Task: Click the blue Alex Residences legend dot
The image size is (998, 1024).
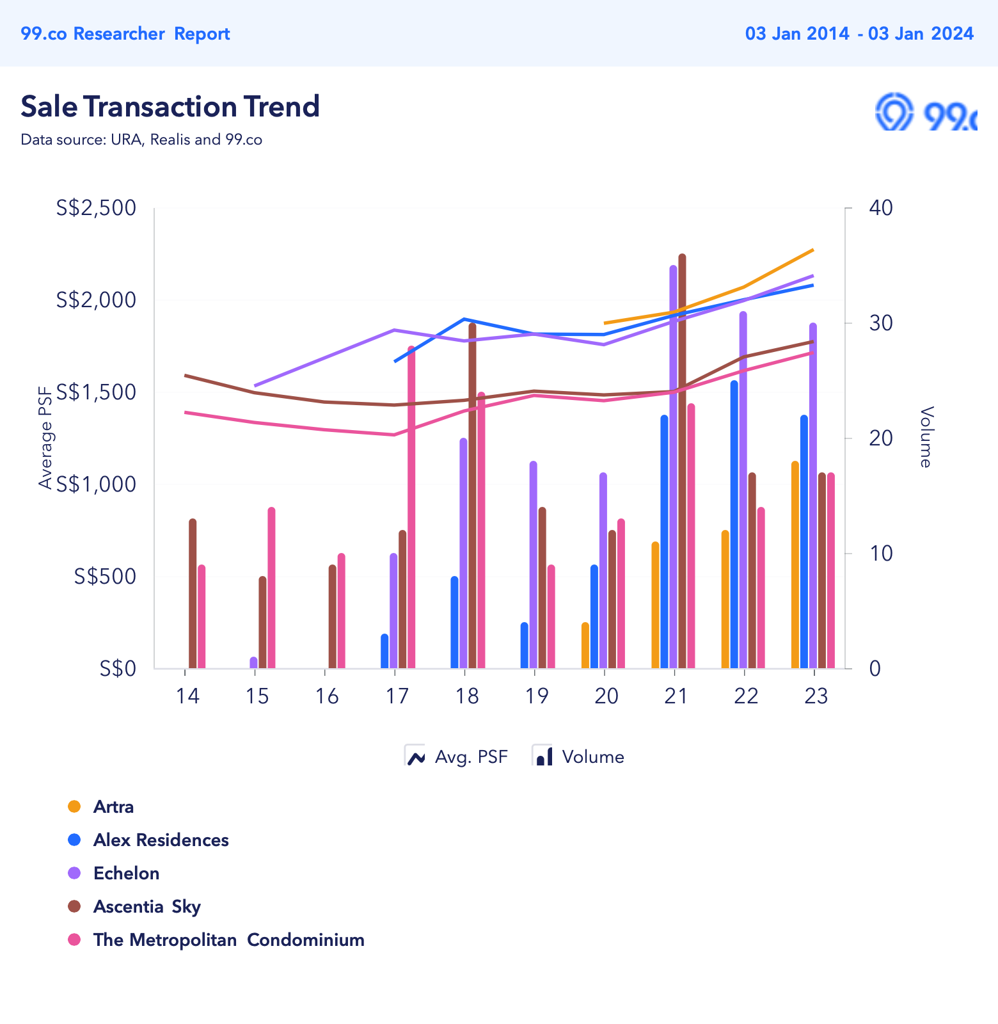Action: click(x=74, y=840)
